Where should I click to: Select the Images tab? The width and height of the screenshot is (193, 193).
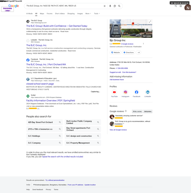click(80, 14)
